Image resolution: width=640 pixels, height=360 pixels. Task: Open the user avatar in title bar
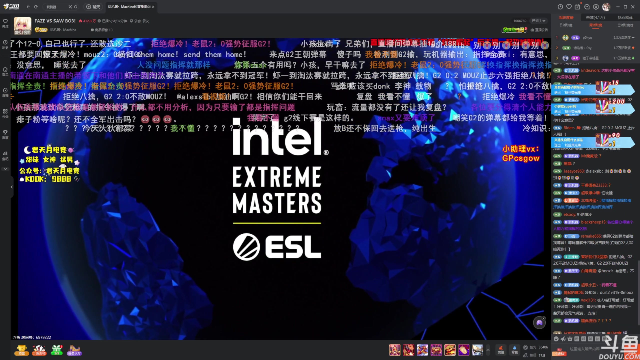pyautogui.click(x=606, y=7)
